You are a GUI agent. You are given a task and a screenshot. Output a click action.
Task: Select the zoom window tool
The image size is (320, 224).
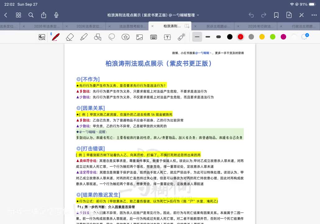(x=42, y=37)
